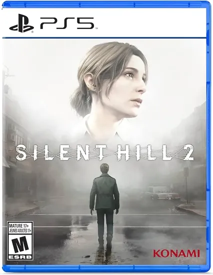The width and height of the screenshot is (213, 275).
Task: Click the white PS5 header banner
Action: click(x=104, y=22)
